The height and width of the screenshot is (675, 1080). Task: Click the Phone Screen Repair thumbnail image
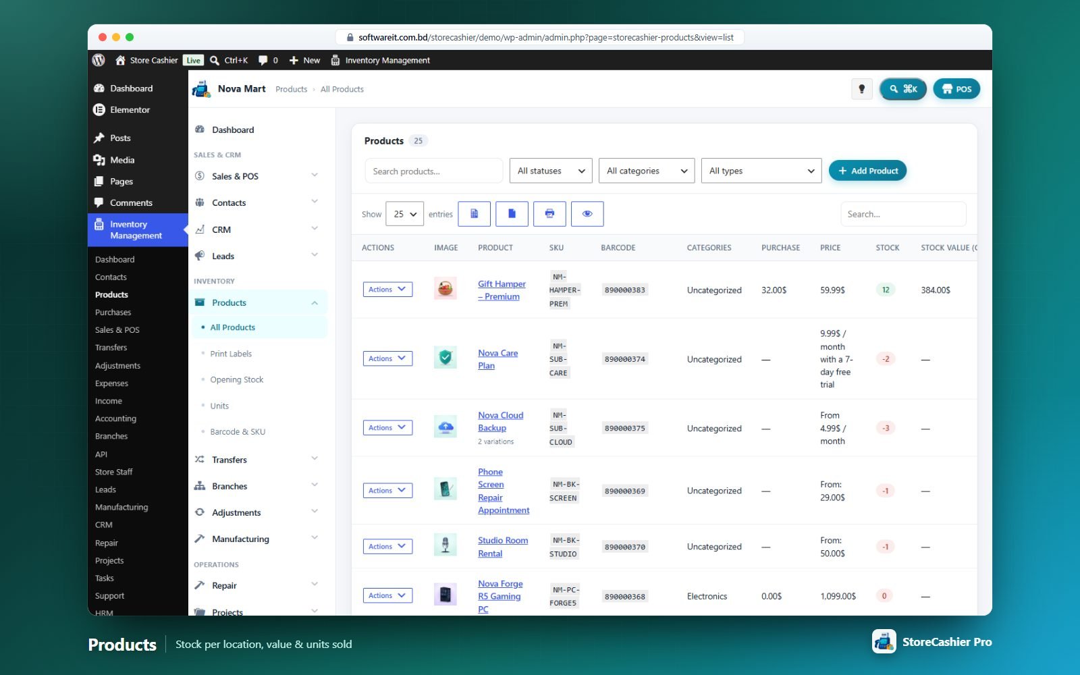point(445,489)
